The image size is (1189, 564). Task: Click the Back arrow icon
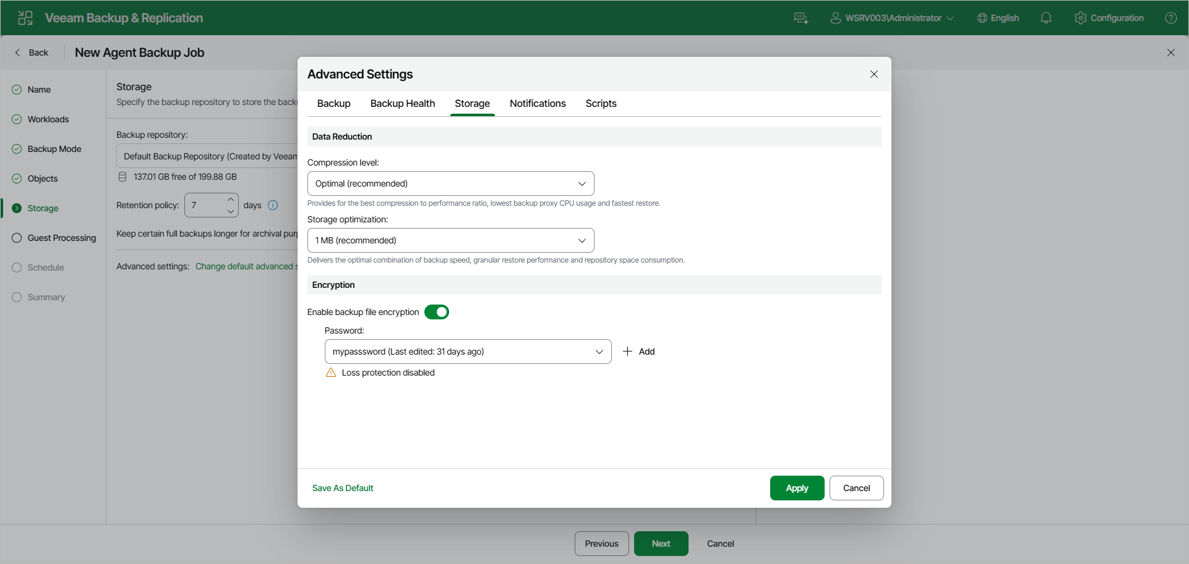[x=17, y=53]
